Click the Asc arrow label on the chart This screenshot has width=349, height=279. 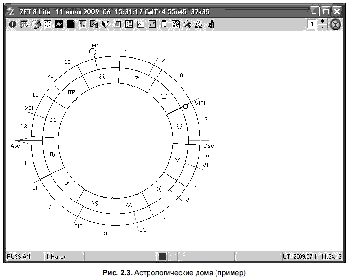pos(16,146)
